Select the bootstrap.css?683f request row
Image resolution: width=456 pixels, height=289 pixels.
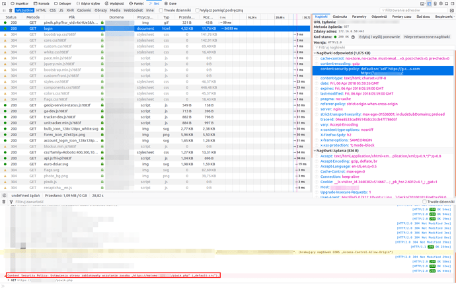point(155,34)
